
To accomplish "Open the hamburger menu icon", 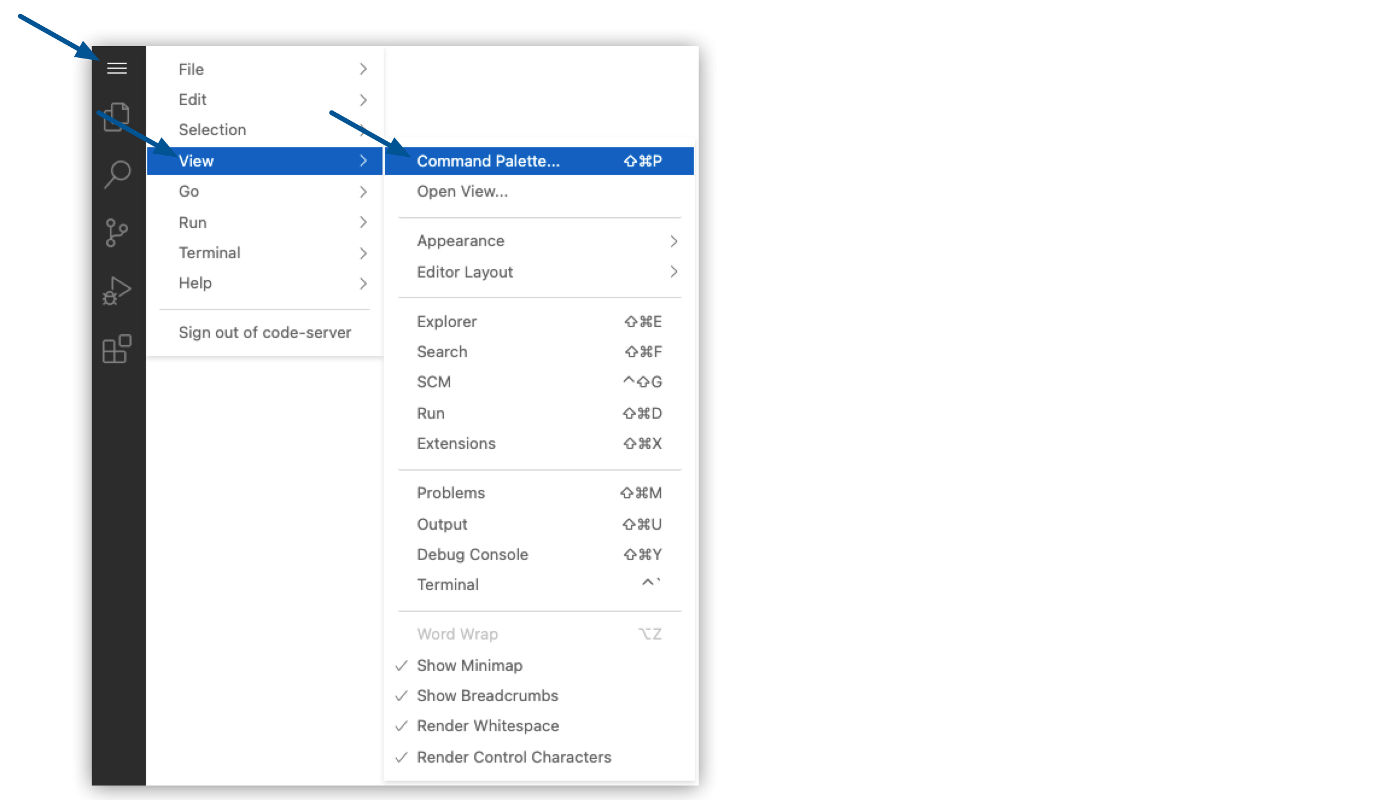I will [x=118, y=68].
